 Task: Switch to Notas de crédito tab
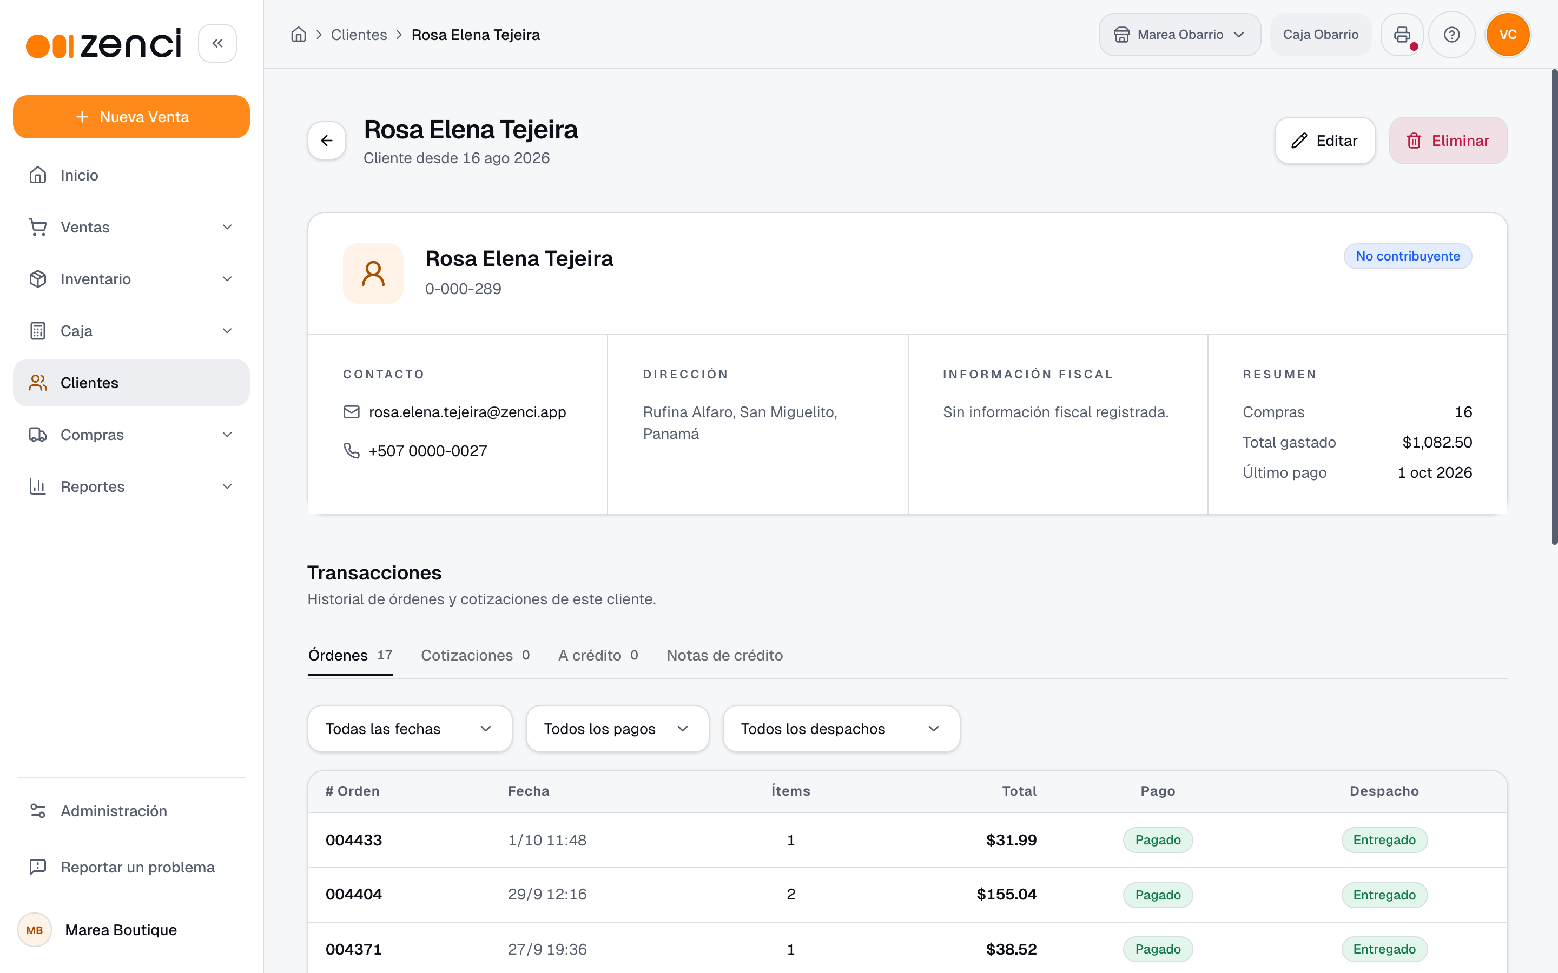(x=724, y=655)
